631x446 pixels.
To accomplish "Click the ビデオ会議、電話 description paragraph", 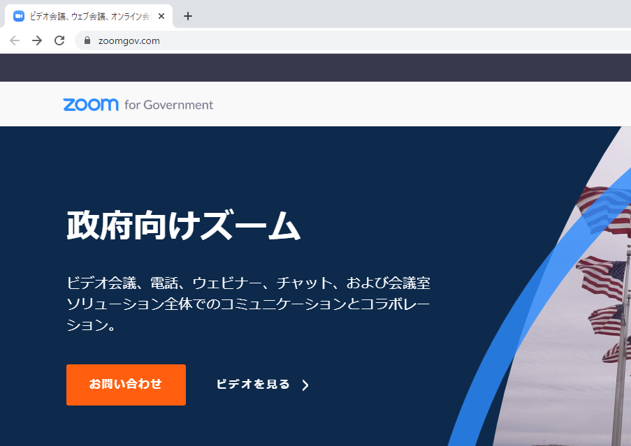I will [248, 304].
